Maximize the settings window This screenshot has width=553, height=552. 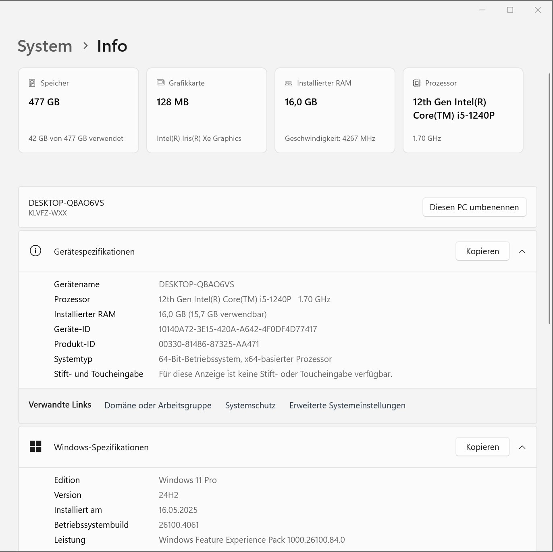[x=510, y=10]
